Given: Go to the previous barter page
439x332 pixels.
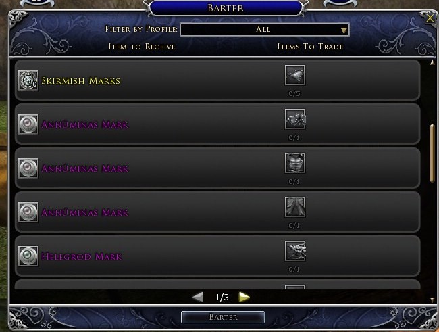Looking at the screenshot, I should pos(198,297).
